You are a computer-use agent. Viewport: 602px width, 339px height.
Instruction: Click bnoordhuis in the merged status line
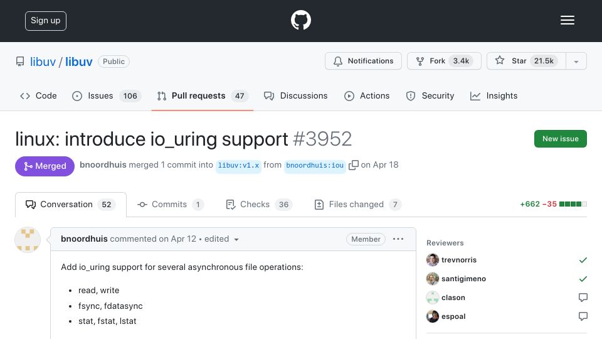coord(103,165)
